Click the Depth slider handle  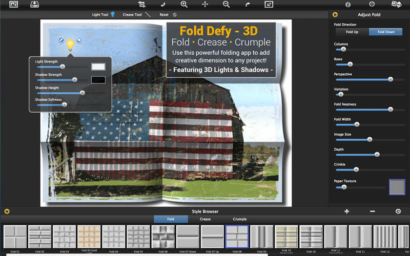(x=377, y=155)
